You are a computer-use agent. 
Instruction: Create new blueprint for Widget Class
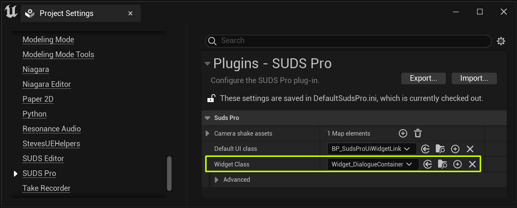pyautogui.click(x=458, y=164)
